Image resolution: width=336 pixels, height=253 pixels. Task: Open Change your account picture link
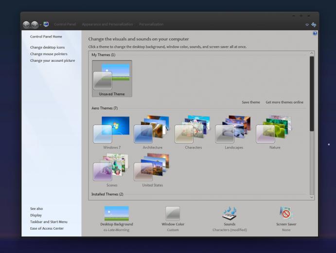(x=53, y=61)
